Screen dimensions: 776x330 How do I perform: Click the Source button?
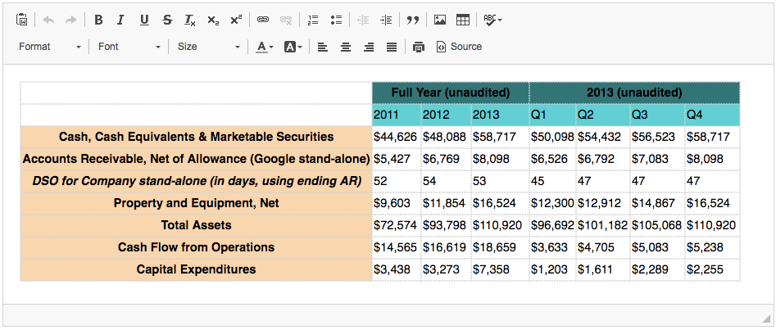[459, 47]
